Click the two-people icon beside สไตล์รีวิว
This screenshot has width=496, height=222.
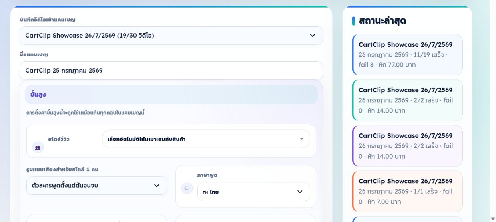tap(38, 147)
